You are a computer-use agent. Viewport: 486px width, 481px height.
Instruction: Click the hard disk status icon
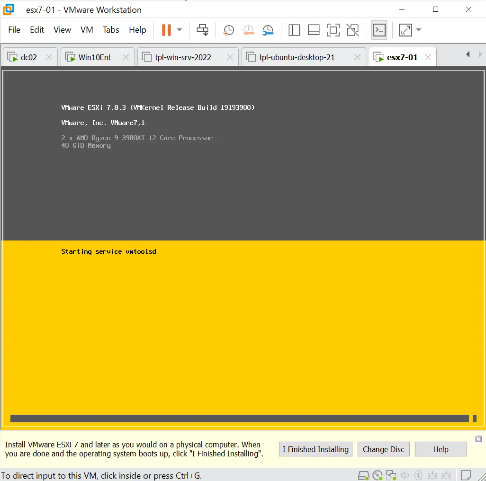pos(364,475)
